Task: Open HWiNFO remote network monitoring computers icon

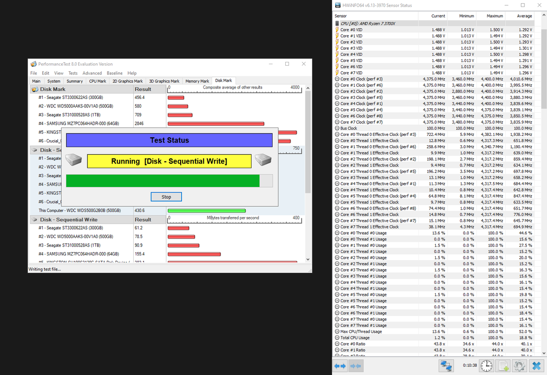Action: (x=446, y=366)
